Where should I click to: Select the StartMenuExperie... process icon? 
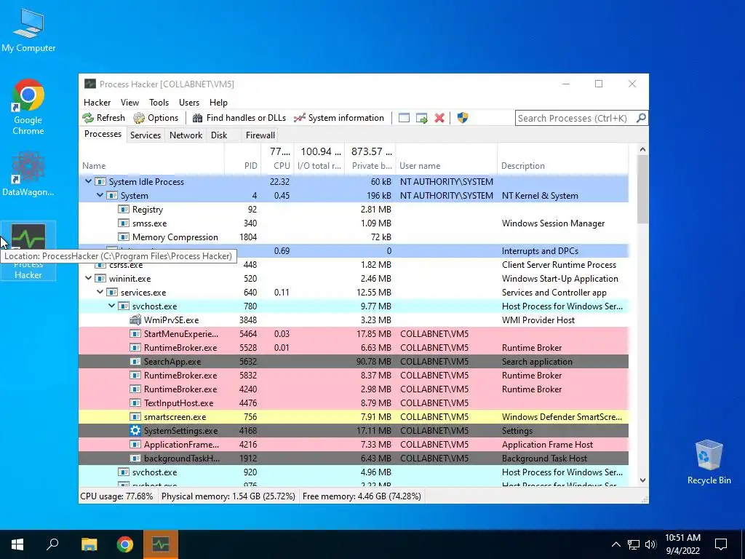(135, 333)
